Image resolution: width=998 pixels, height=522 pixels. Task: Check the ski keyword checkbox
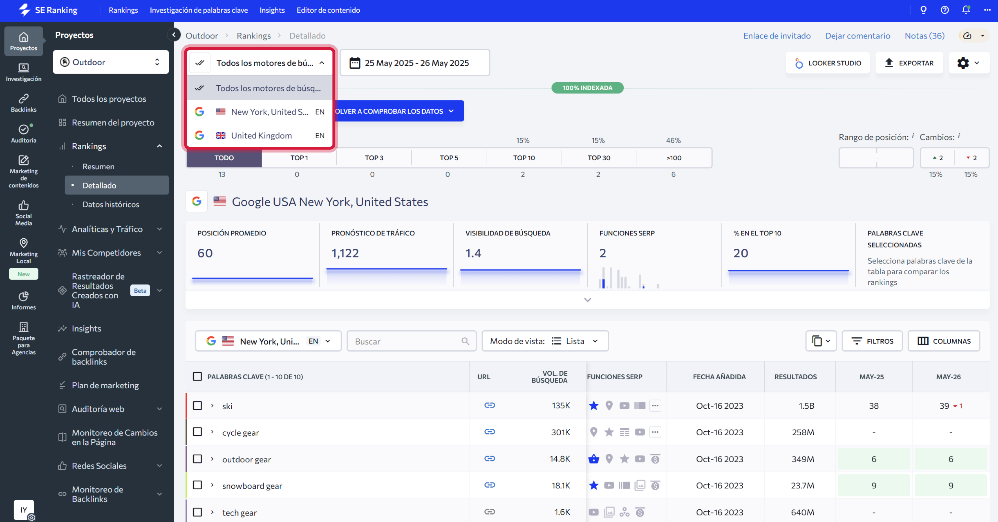pyautogui.click(x=198, y=405)
